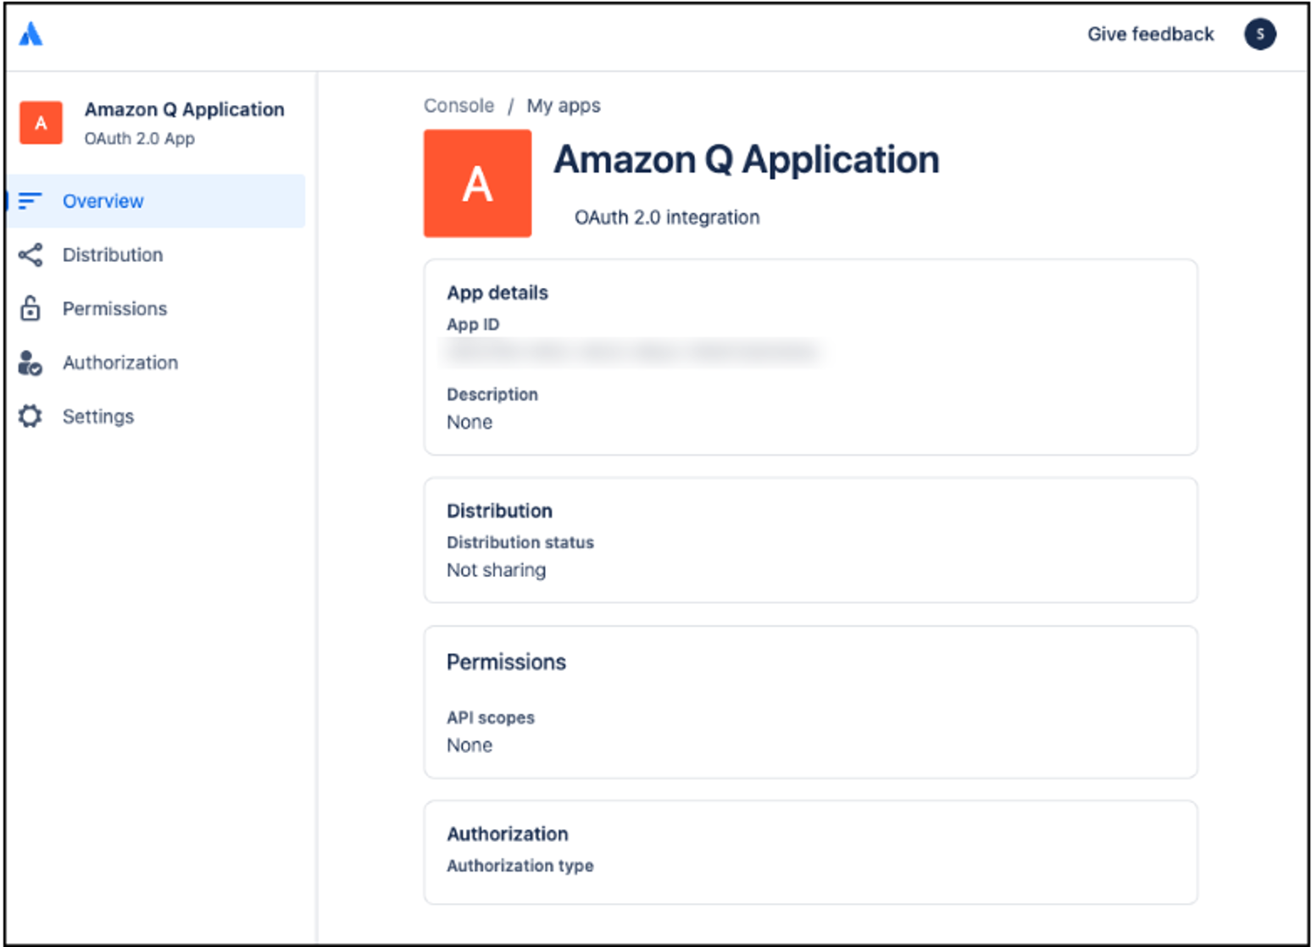1312x947 pixels.
Task: Click the Authorization user-check icon
Action: tap(30, 363)
